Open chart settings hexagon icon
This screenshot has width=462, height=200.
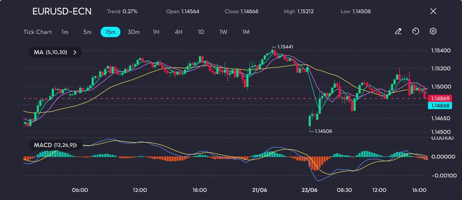click(x=433, y=32)
